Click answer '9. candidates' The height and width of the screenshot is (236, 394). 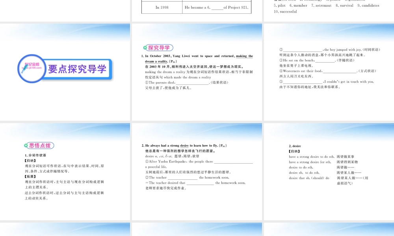coord(368,5)
